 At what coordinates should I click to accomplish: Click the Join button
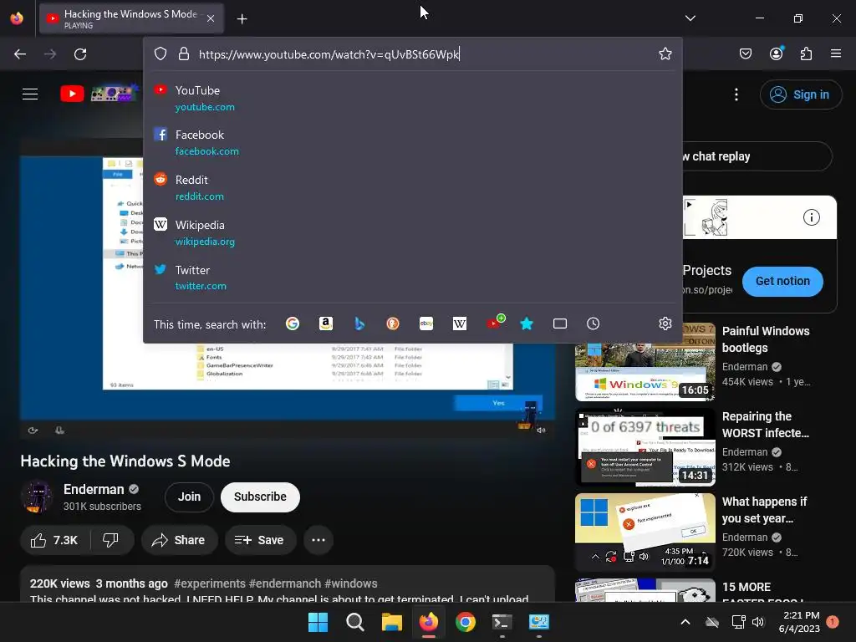click(x=189, y=497)
